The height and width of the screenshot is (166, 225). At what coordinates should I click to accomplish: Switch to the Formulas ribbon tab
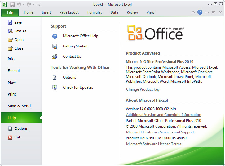[x=95, y=12]
